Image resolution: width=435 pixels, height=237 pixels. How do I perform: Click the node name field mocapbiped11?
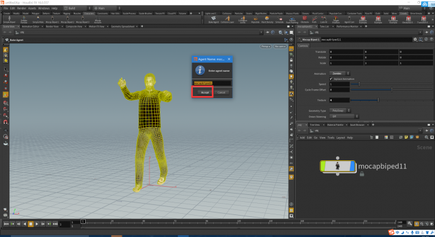pos(366,40)
